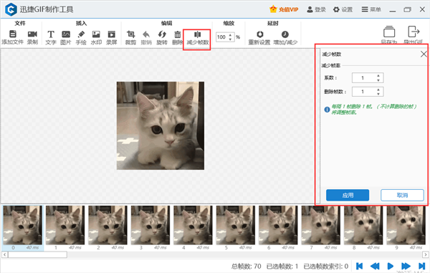Export with the 导出GIF icon
The width and height of the screenshot is (430, 273).
[414, 32]
